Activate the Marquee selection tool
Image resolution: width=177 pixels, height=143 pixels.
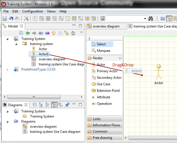pos(101,51)
